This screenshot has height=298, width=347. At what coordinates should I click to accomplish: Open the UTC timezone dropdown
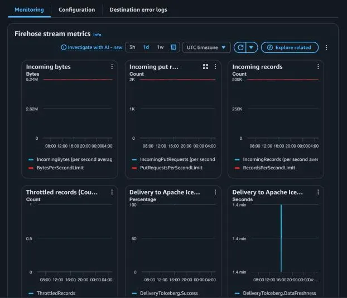206,47
